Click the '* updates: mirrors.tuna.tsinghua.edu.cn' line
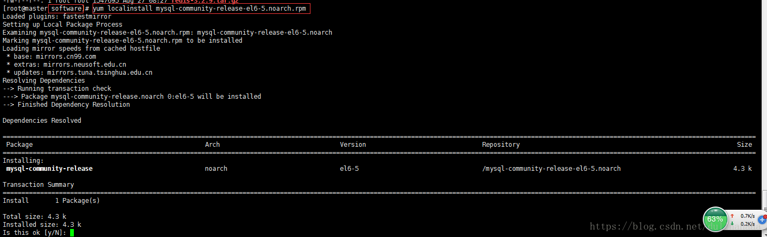The height and width of the screenshot is (237, 767). coord(79,73)
